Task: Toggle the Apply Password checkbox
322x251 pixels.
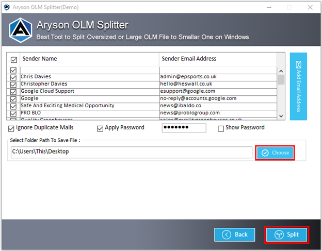Action: point(100,128)
